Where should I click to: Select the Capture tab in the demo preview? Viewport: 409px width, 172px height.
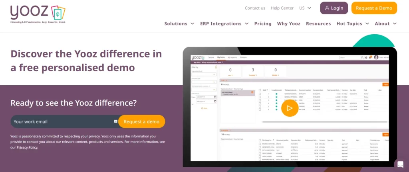pyautogui.click(x=211, y=57)
